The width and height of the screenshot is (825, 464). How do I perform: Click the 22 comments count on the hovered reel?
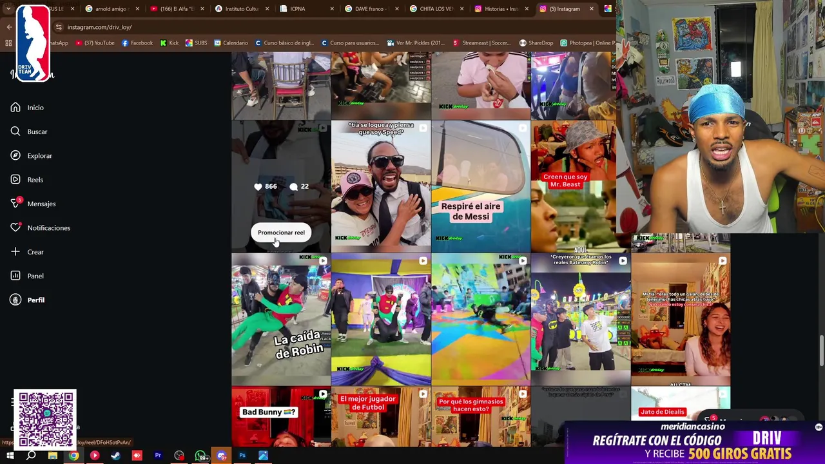click(x=299, y=186)
